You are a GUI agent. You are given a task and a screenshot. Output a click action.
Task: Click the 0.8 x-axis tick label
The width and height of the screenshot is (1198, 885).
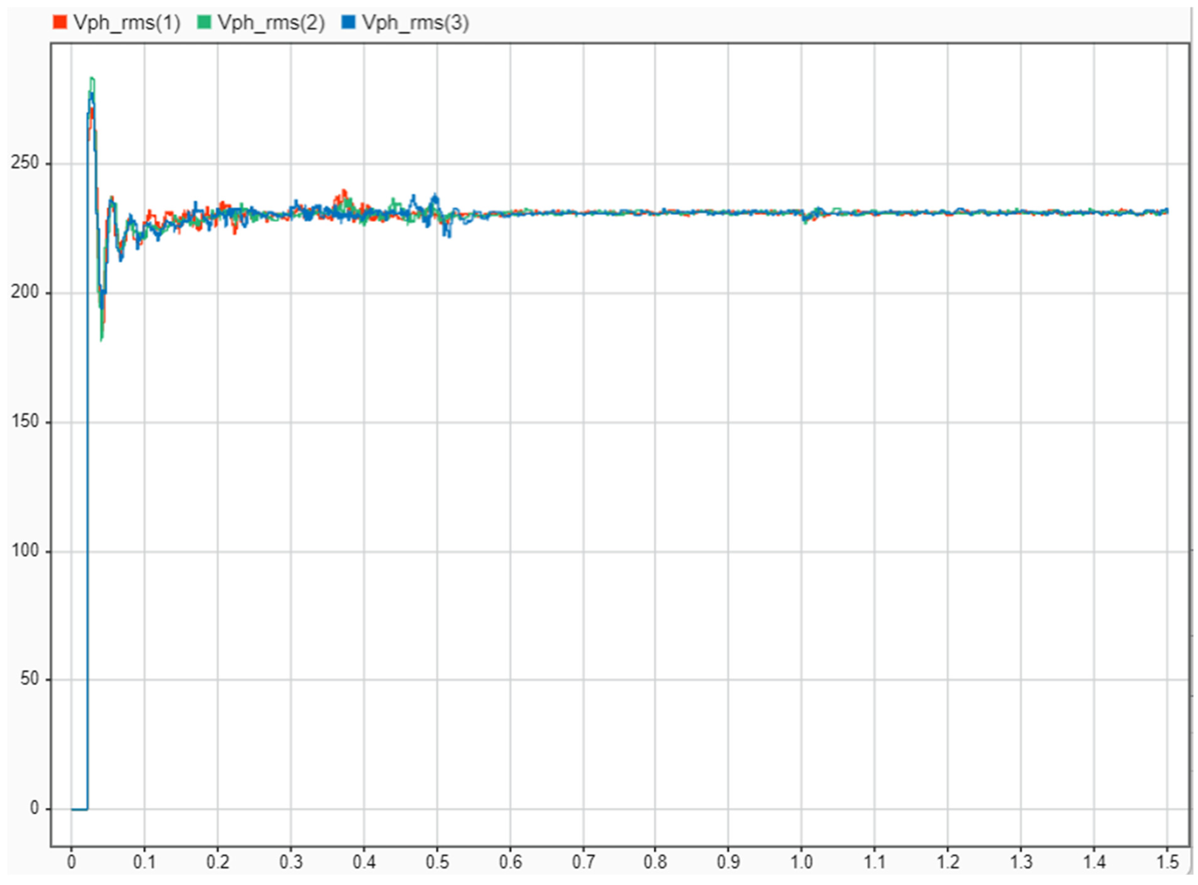click(655, 862)
